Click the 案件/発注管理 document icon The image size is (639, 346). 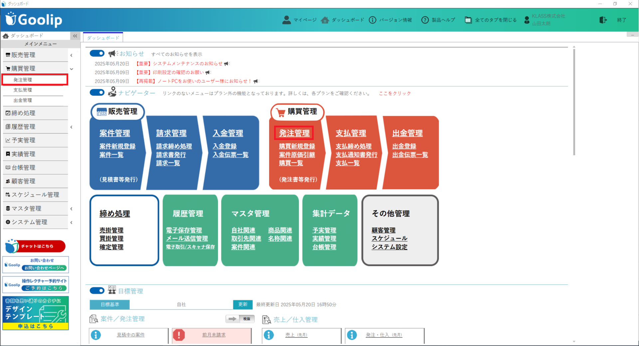pyautogui.click(x=93, y=319)
